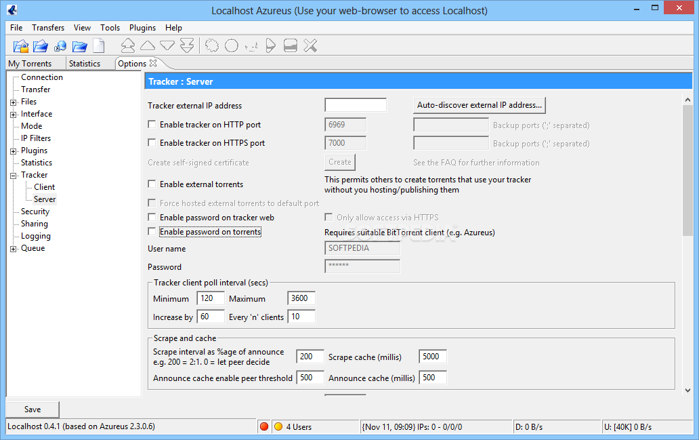The width and height of the screenshot is (699, 440).
Task: Move torrent down with the single down triangle
Action: [x=167, y=45]
